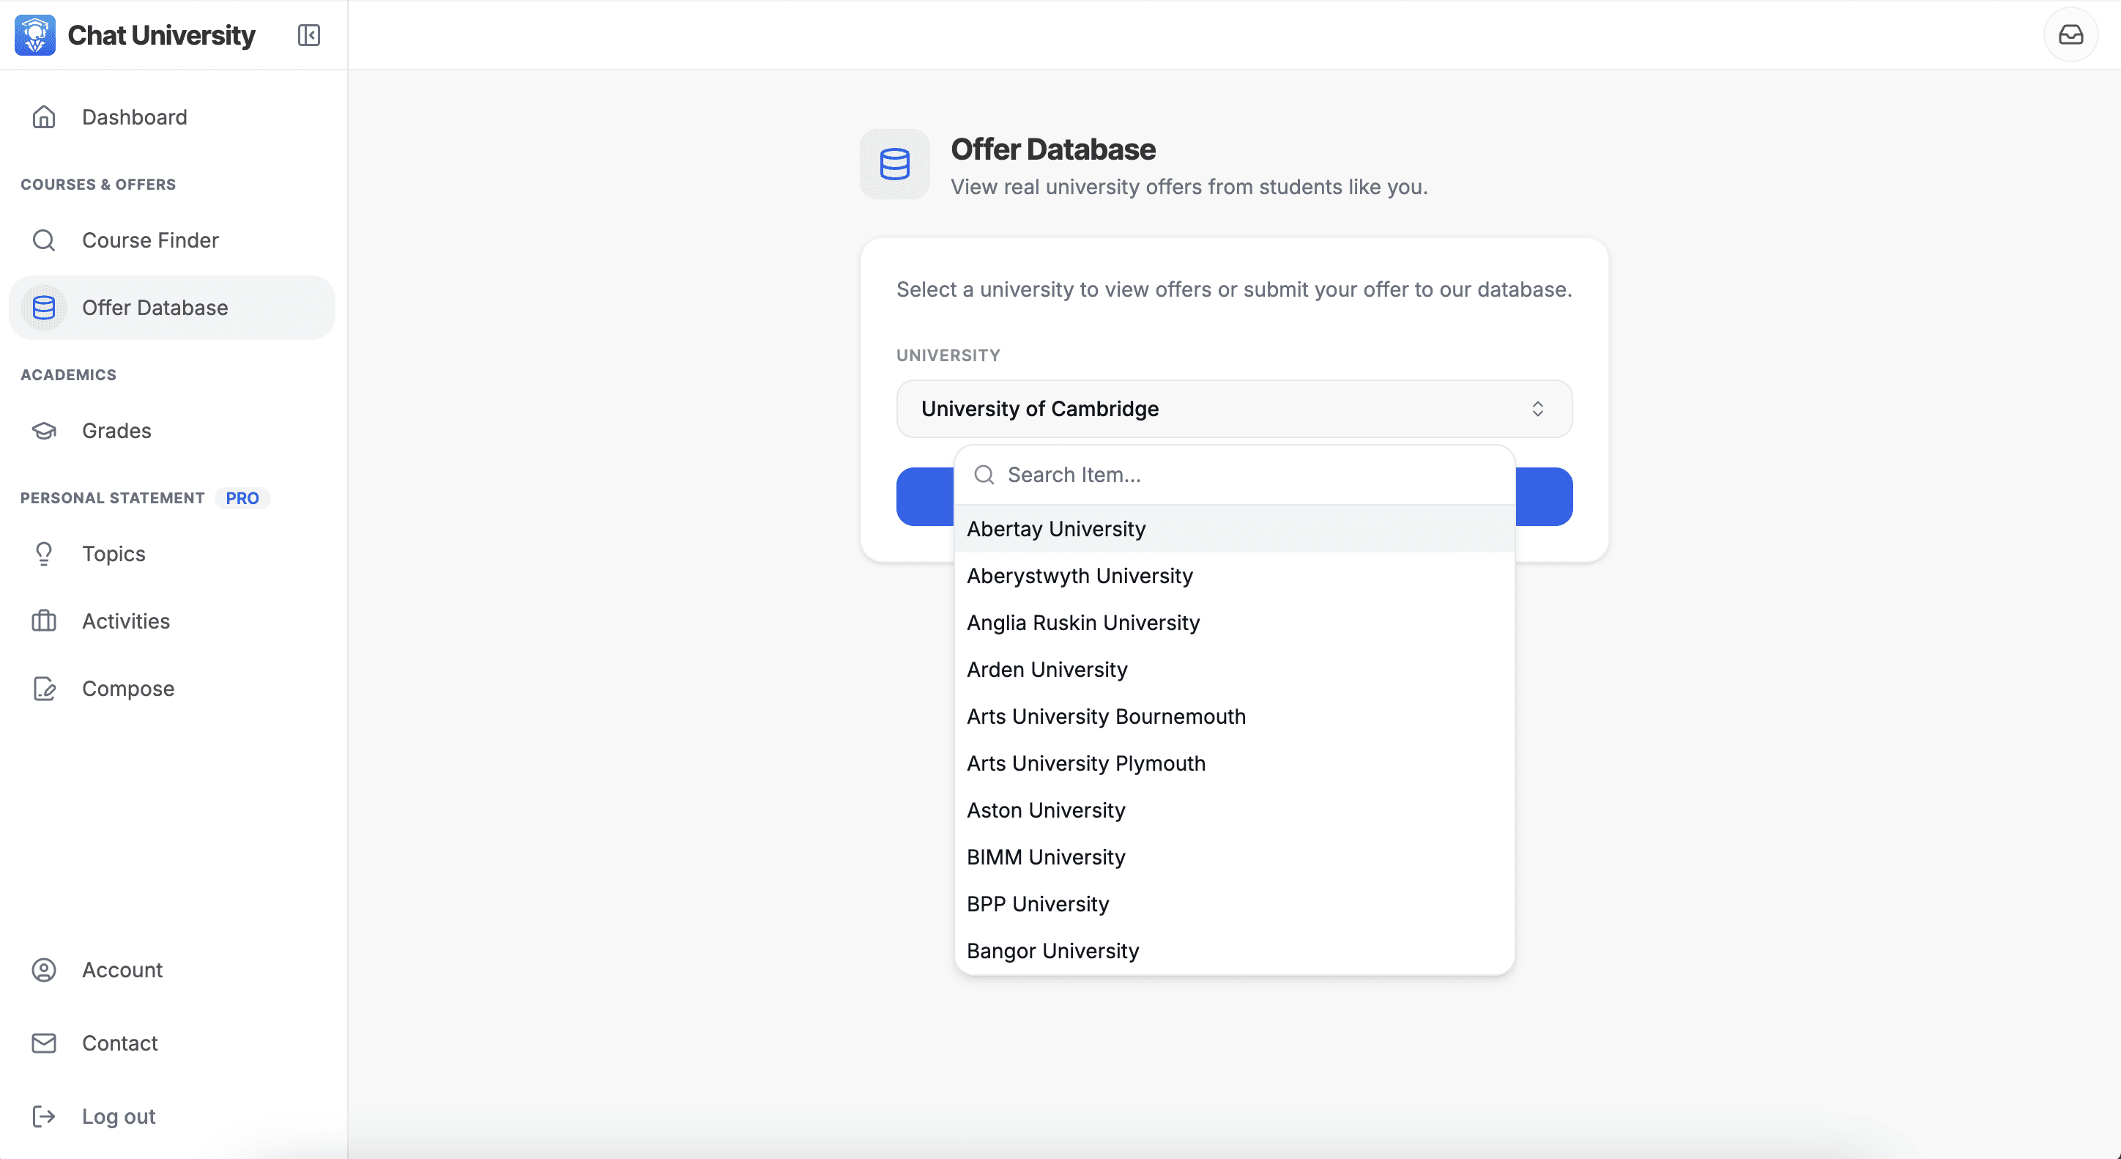
Task: Open the Account menu item
Action: point(122,969)
